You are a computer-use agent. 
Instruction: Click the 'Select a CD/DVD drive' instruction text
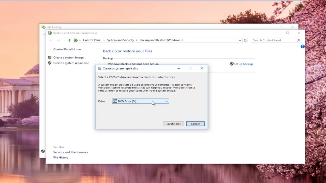137,77
